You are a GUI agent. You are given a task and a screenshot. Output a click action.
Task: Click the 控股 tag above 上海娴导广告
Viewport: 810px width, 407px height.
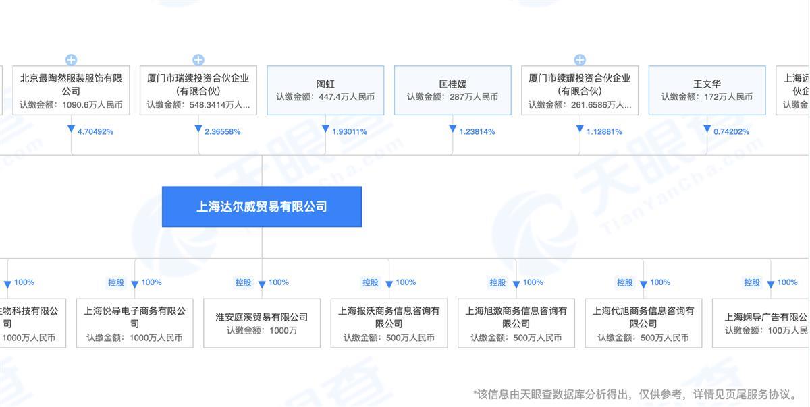coord(753,282)
